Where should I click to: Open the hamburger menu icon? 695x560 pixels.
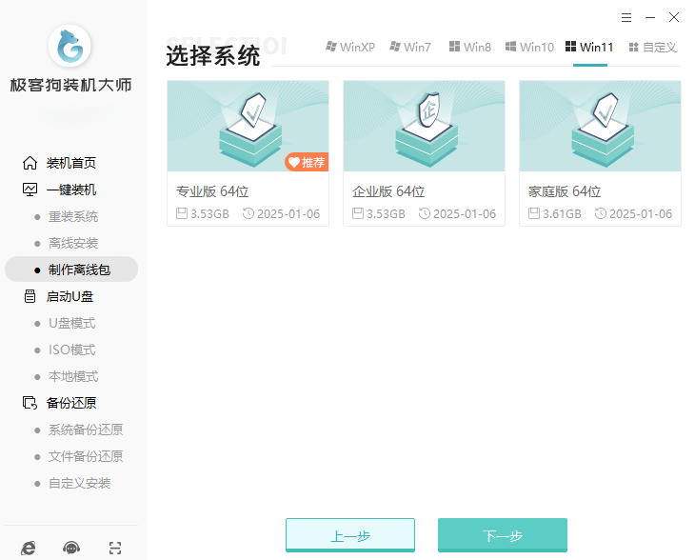point(625,17)
